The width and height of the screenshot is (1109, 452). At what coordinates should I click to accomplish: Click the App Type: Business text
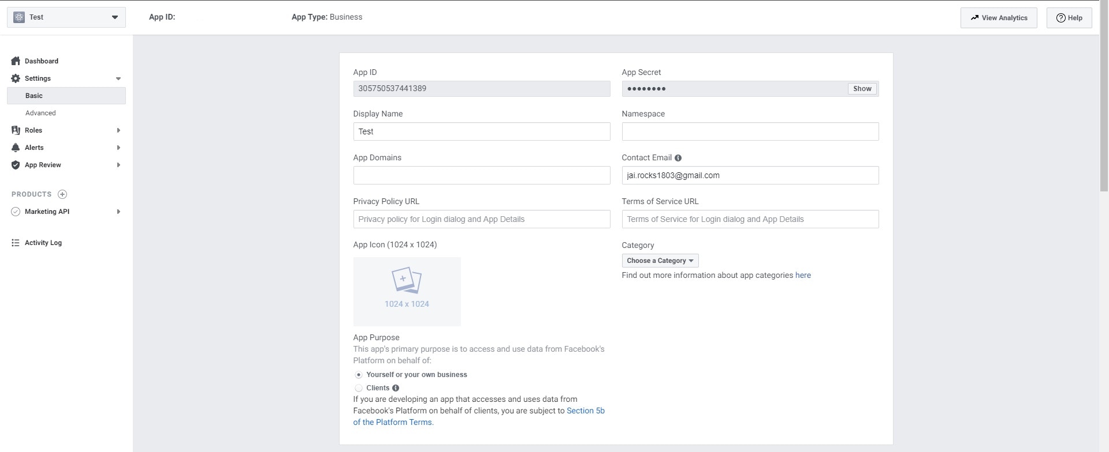tap(327, 17)
